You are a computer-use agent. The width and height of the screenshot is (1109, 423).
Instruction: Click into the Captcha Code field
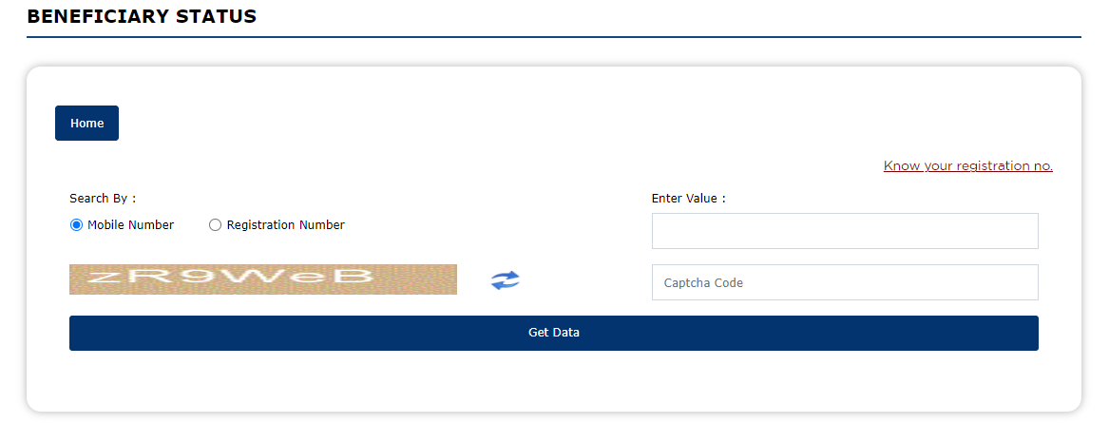point(845,282)
